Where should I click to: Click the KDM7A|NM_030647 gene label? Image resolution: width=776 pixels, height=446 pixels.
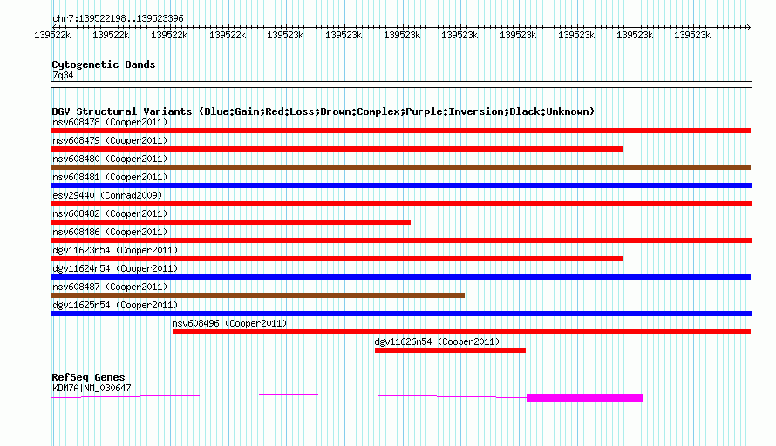coord(92,389)
